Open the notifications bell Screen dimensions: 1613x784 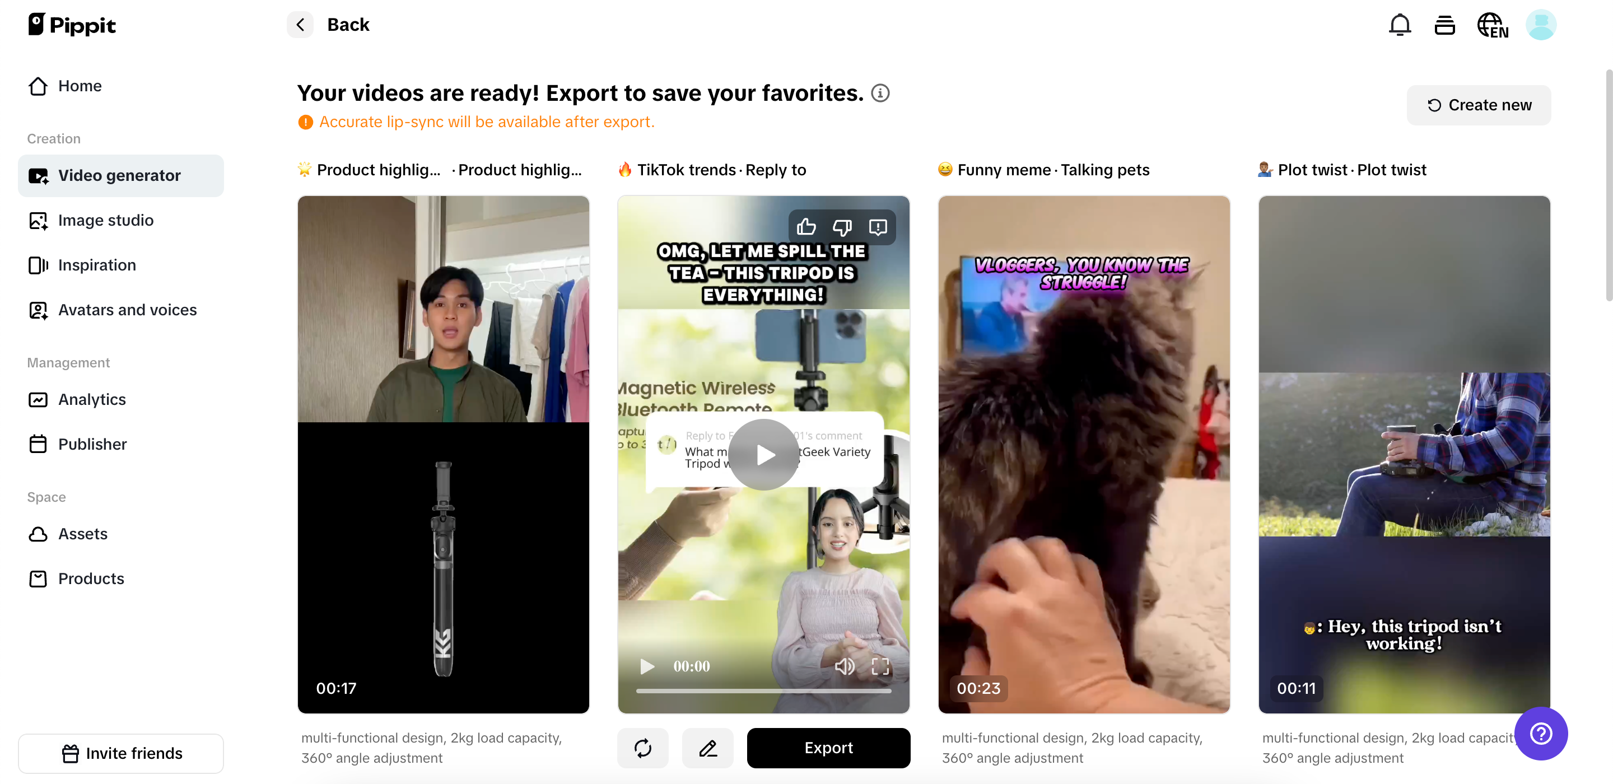click(1400, 25)
